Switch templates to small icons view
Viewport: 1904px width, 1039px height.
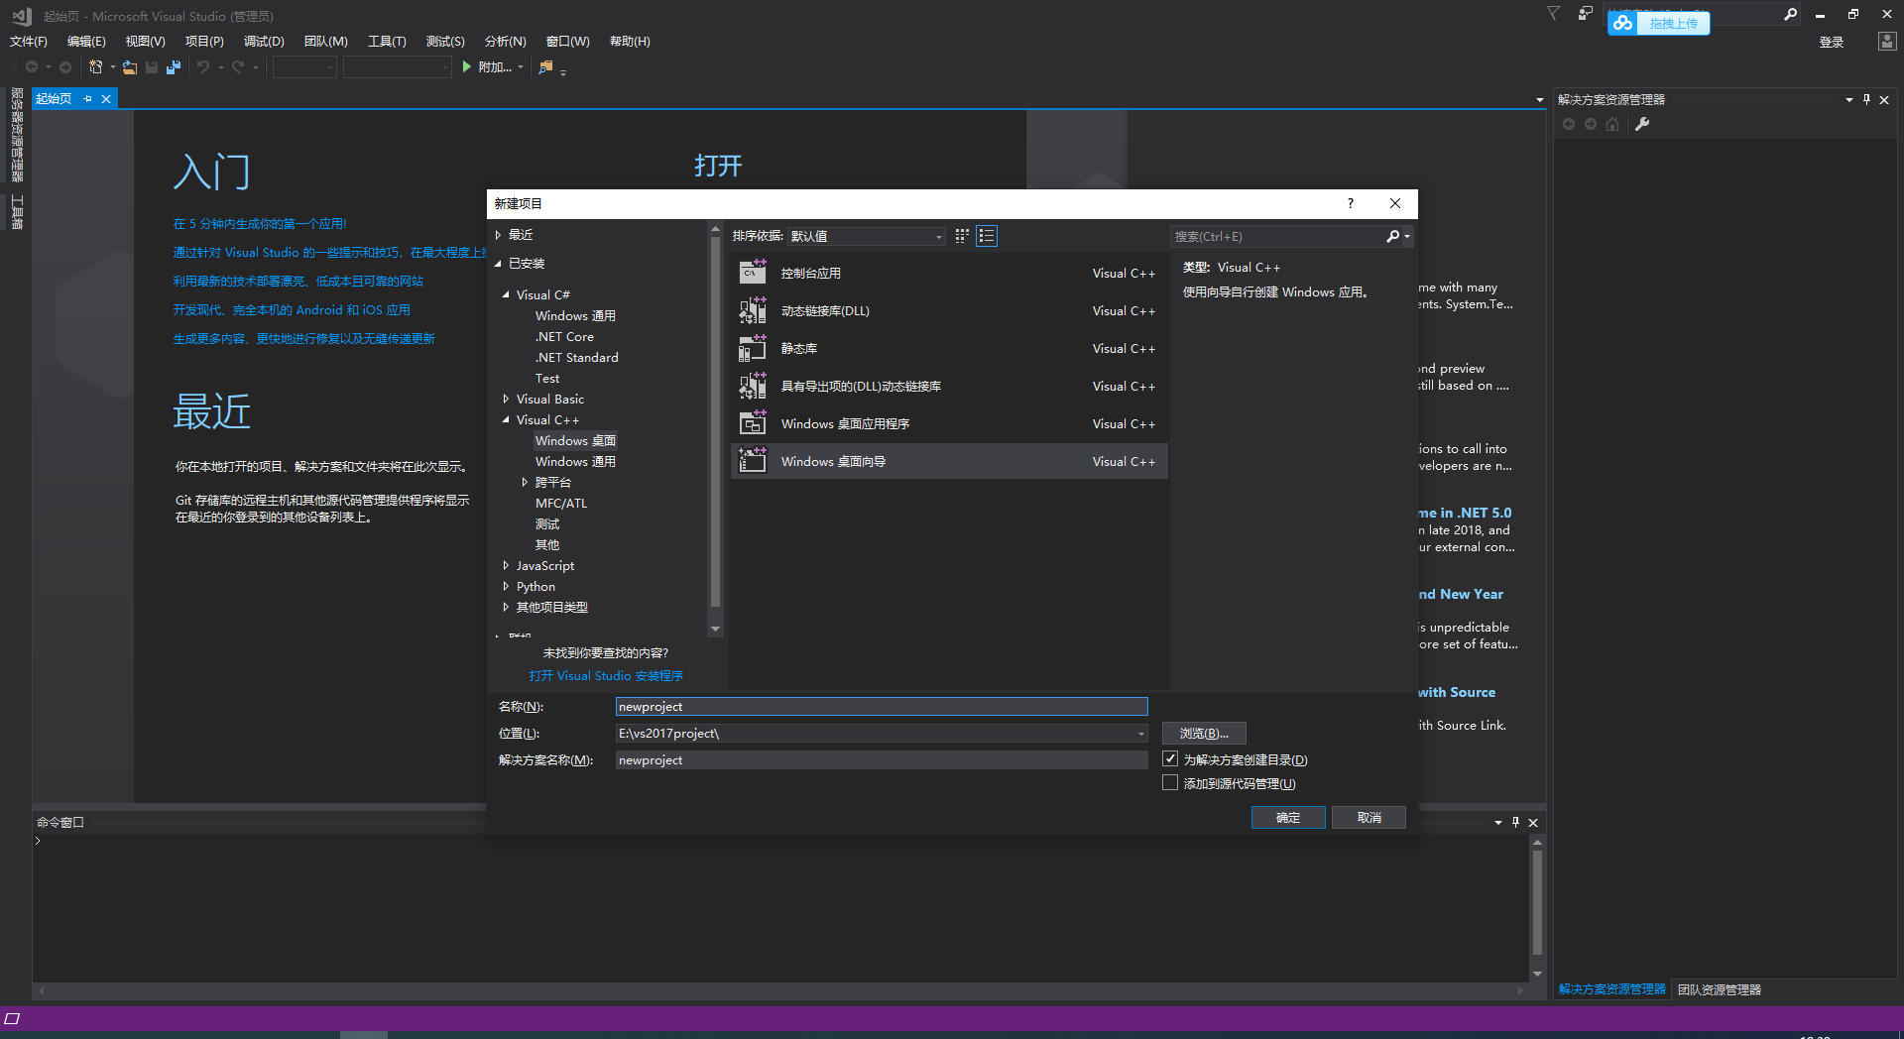click(962, 236)
